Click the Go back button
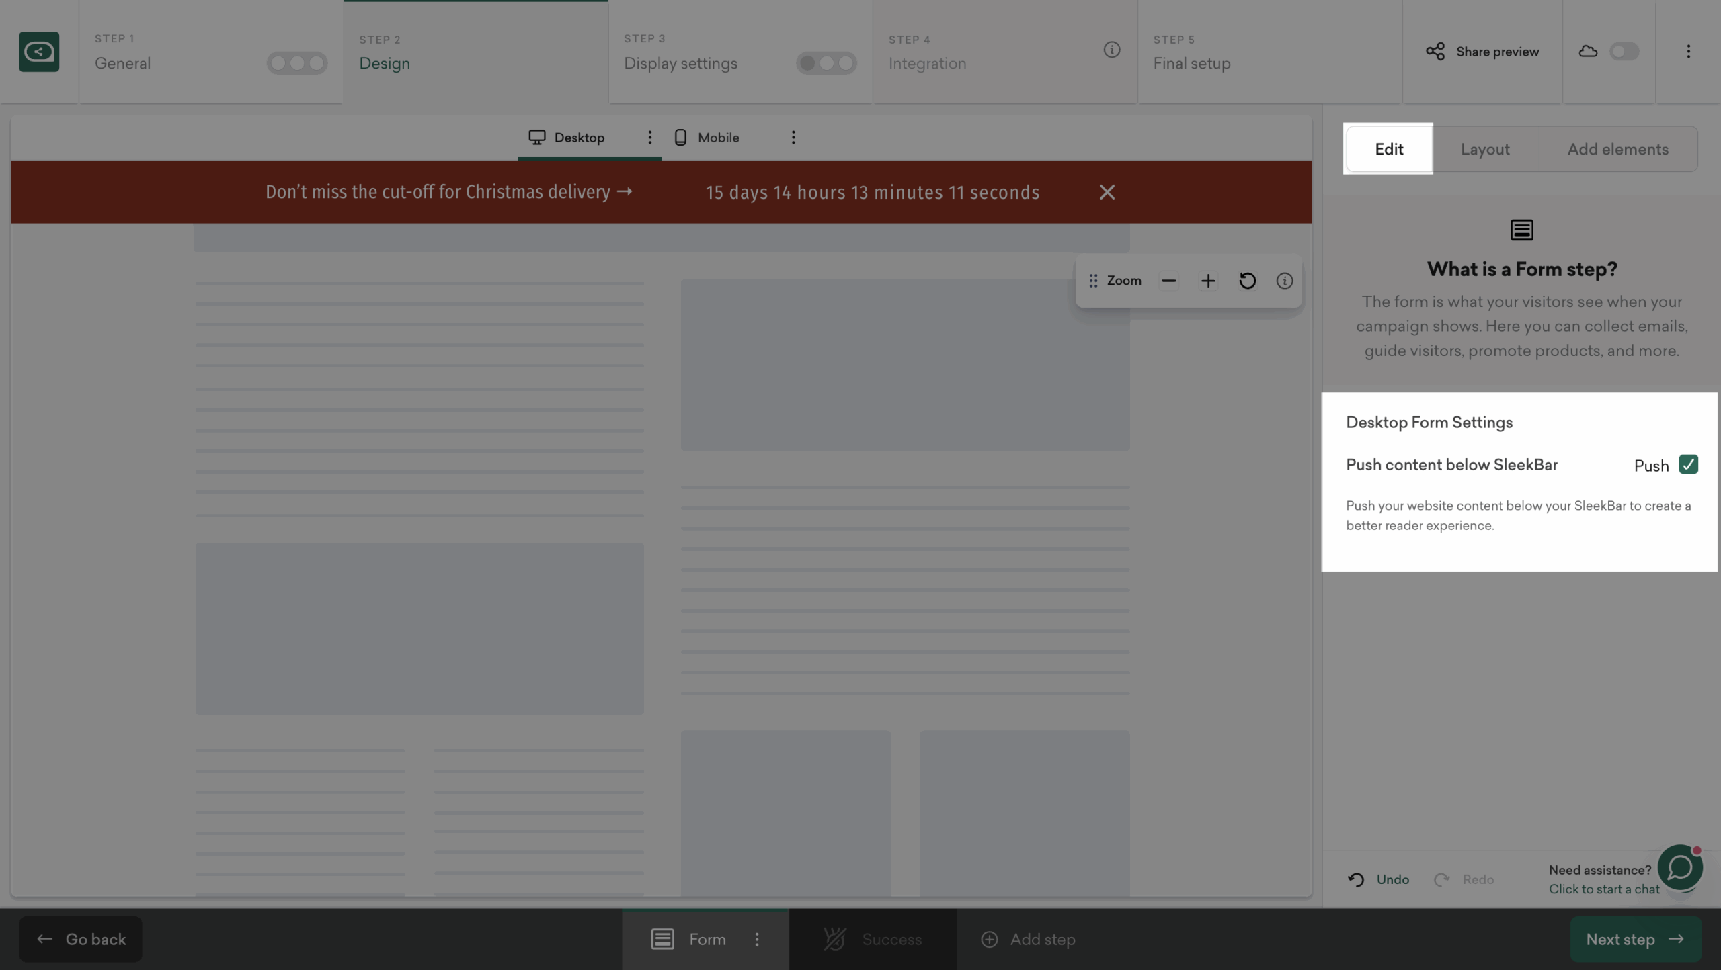The height and width of the screenshot is (970, 1721). coord(81,939)
